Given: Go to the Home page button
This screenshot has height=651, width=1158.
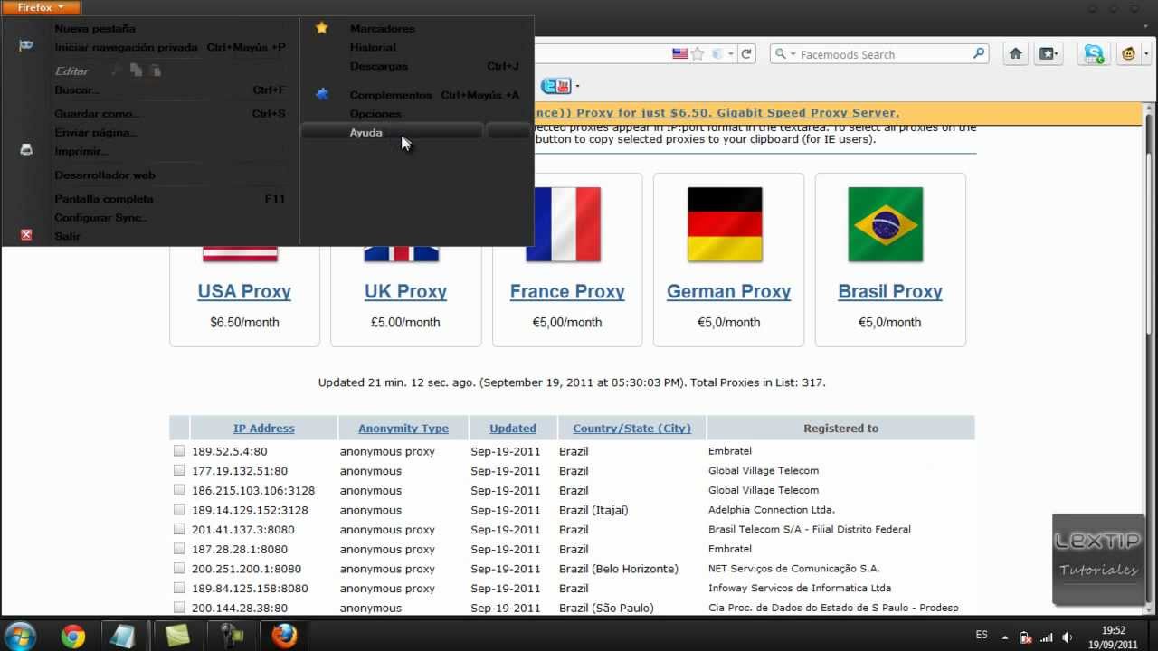Looking at the screenshot, I should (1016, 54).
